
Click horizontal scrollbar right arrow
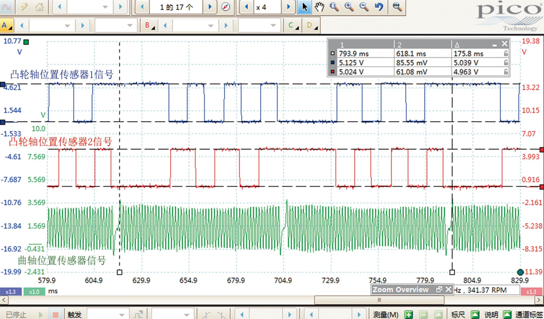540,299
